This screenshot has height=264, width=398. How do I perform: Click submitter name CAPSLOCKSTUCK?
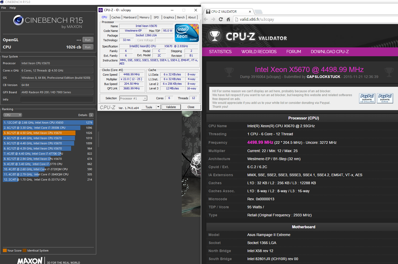click(324, 77)
